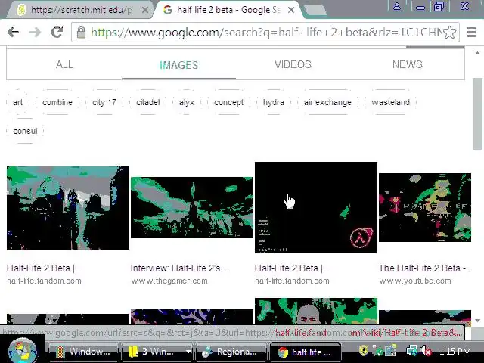The height and width of the screenshot is (363, 484).
Task: Click the 'Interview: Half-Life 2's...' title
Action: (x=178, y=268)
